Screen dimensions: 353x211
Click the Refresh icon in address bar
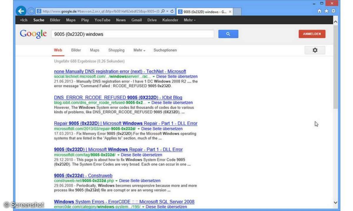(172, 11)
